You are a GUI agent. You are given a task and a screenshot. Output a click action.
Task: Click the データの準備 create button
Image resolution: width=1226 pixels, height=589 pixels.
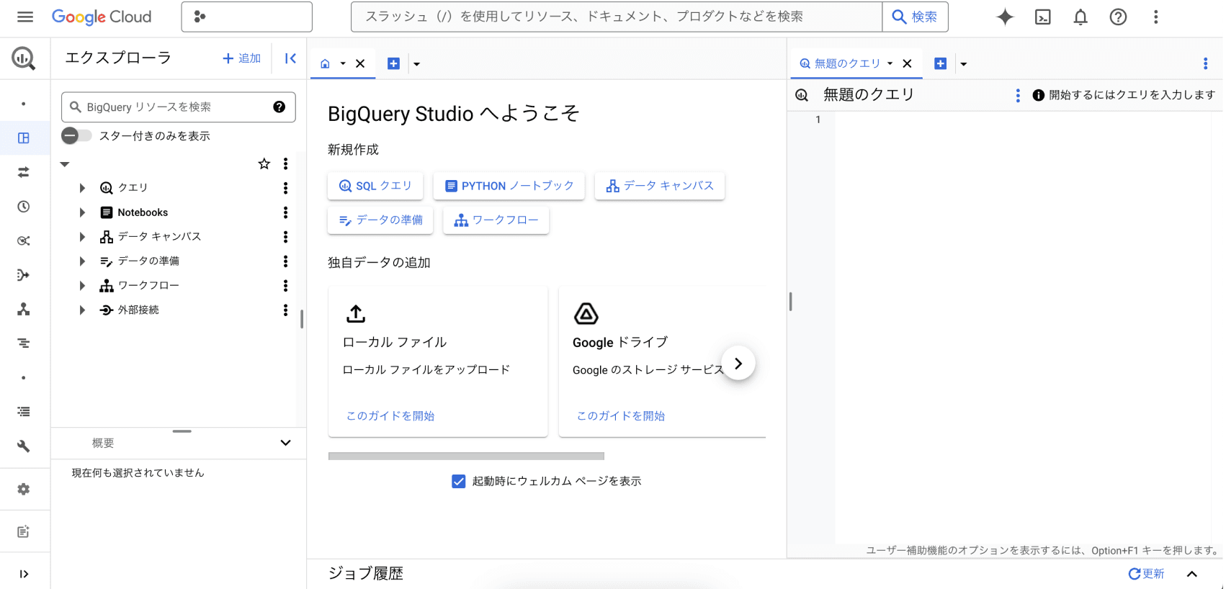(x=380, y=220)
